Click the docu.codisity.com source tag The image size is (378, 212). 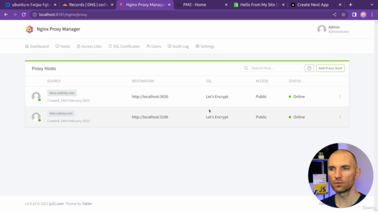pos(62,93)
